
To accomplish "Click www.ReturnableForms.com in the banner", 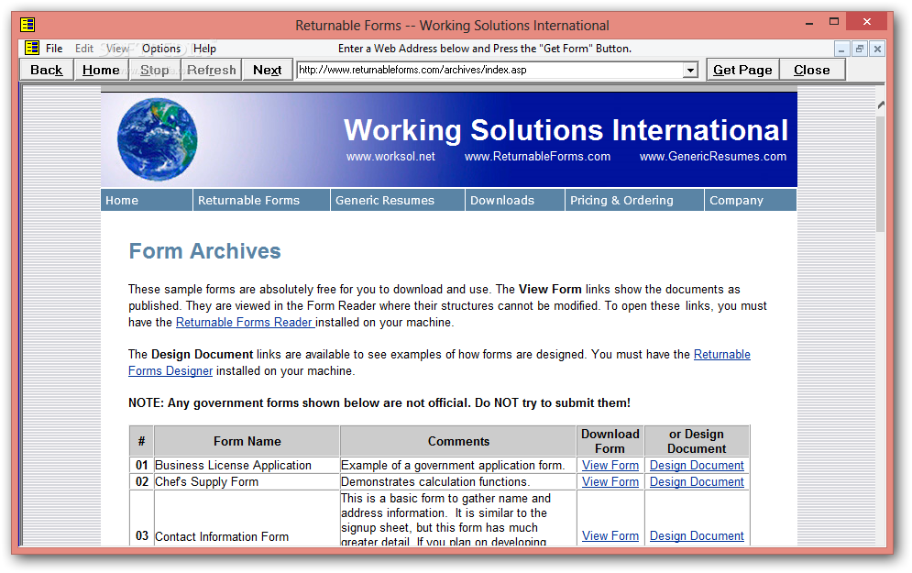I will 537,157.
